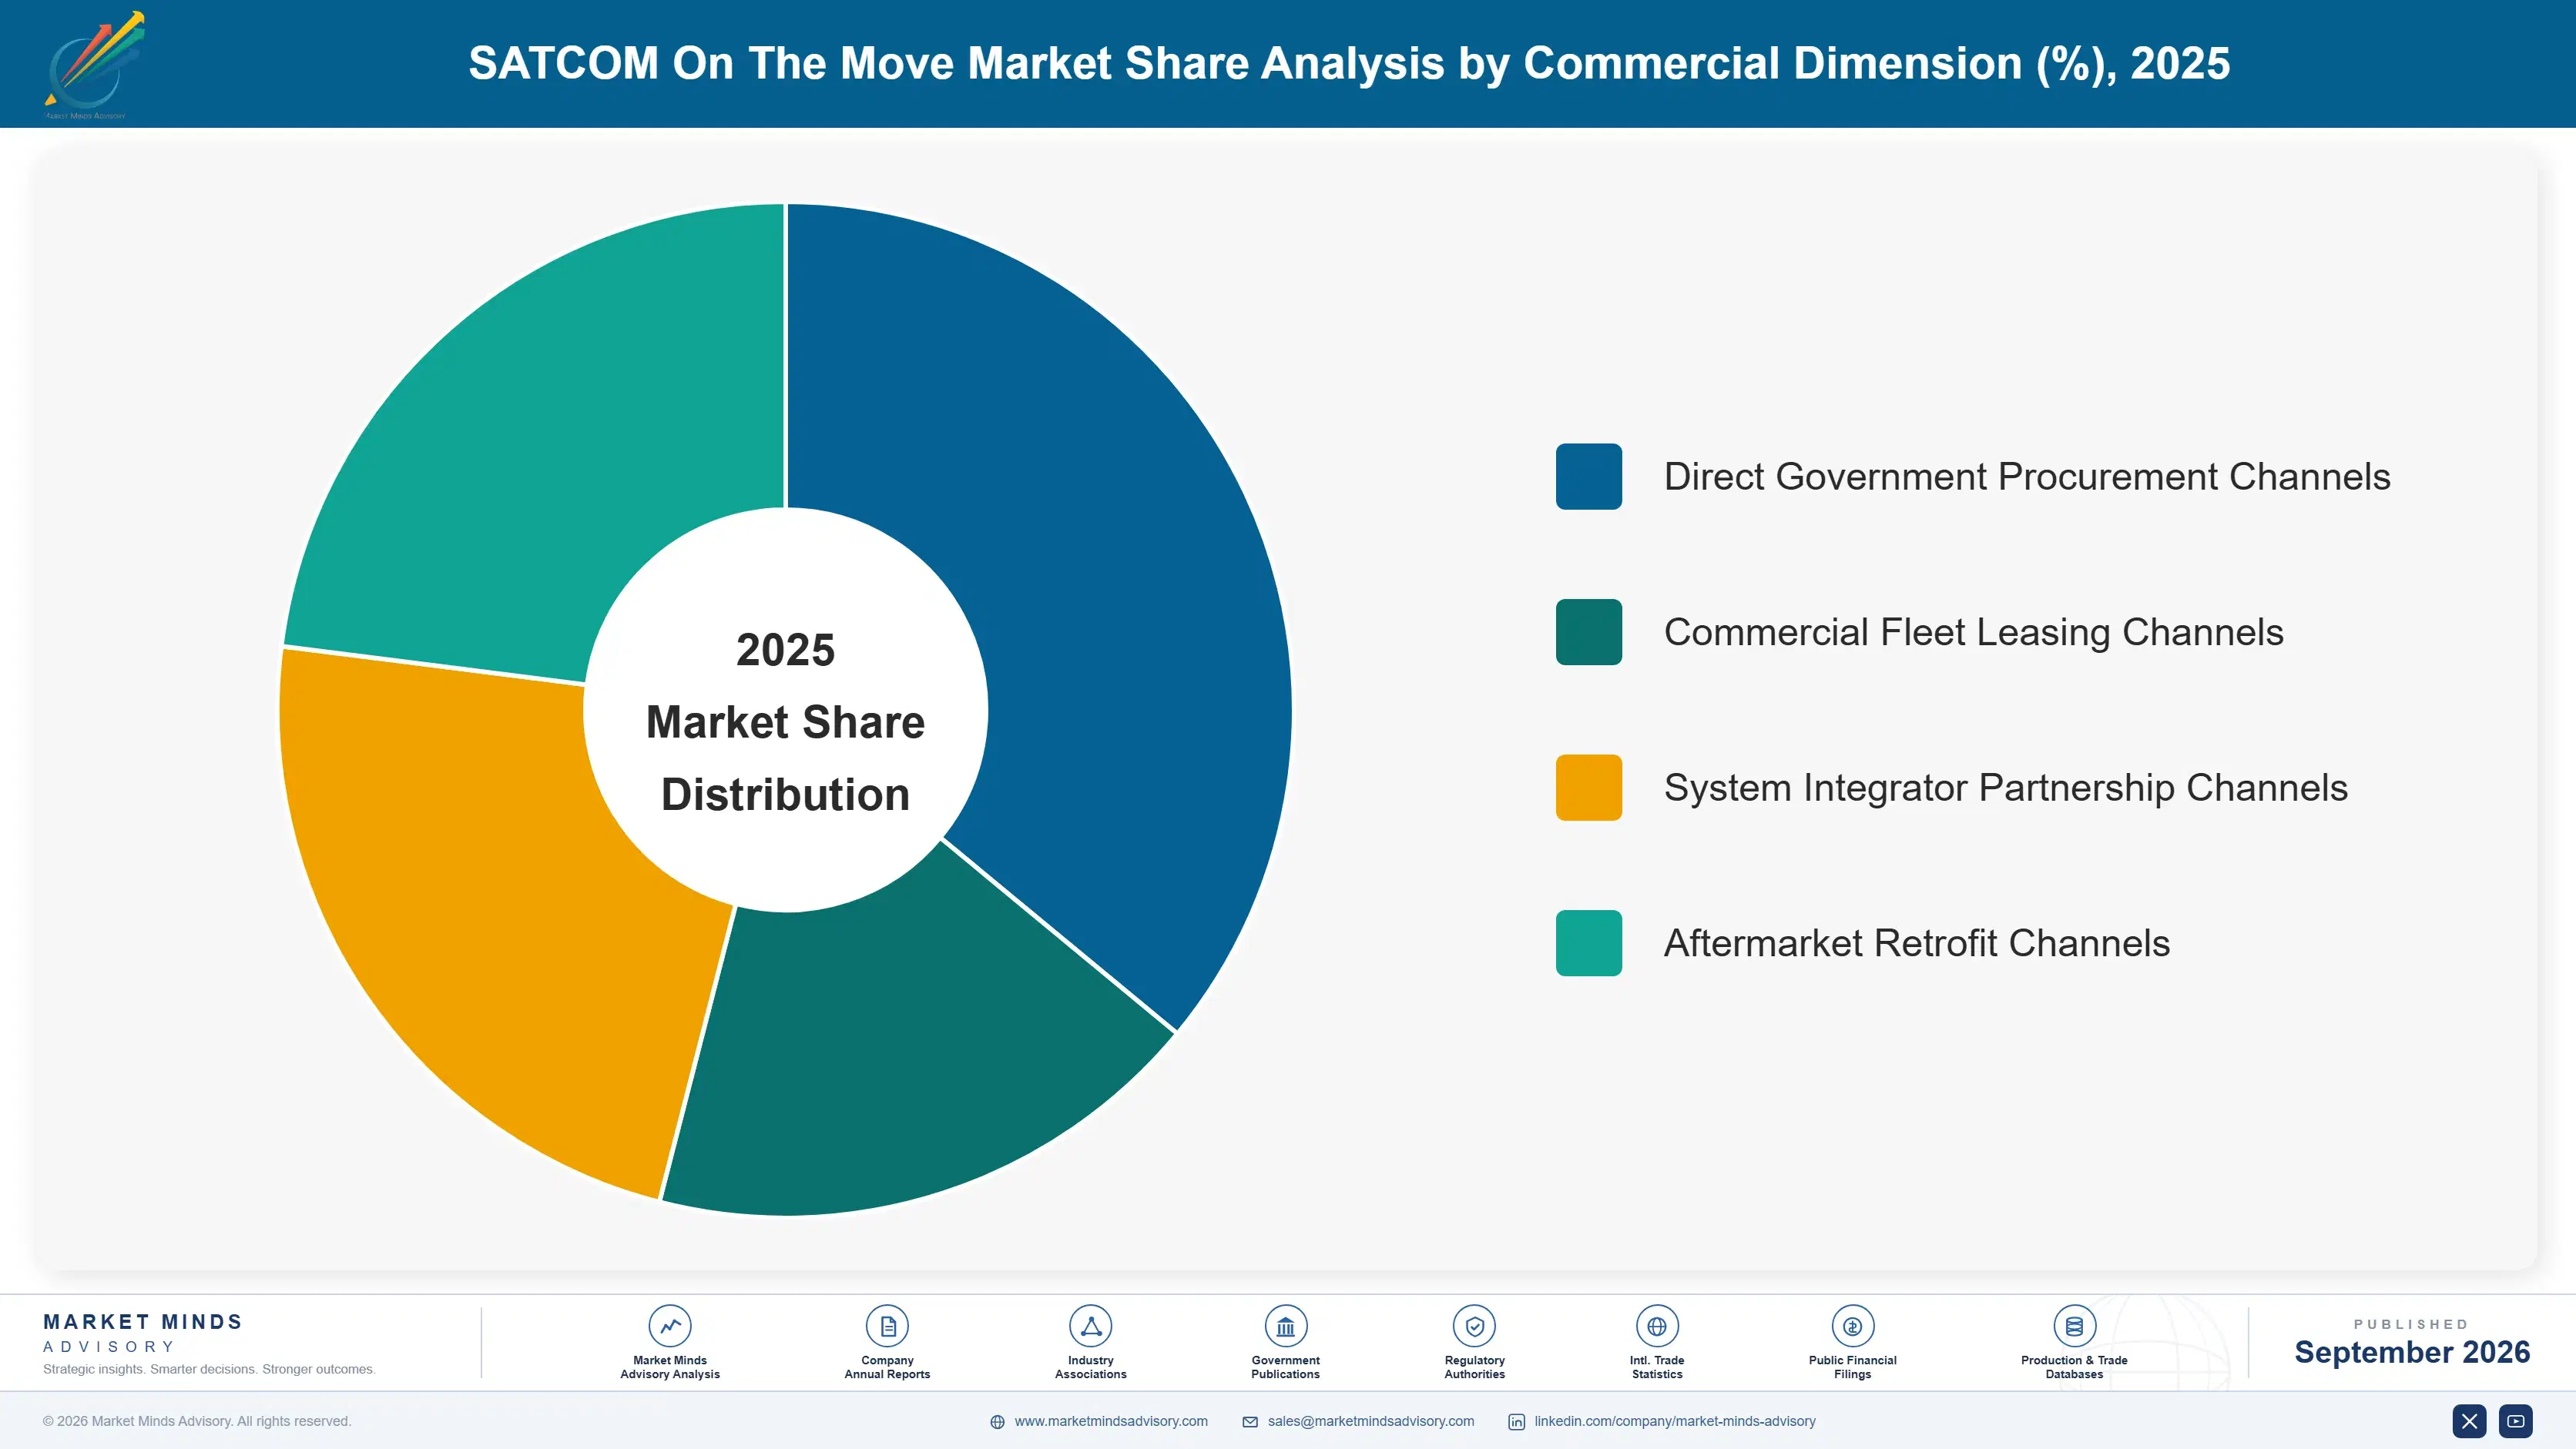
Task: Click the 'September 2026' published date
Action: [x=2411, y=1352]
